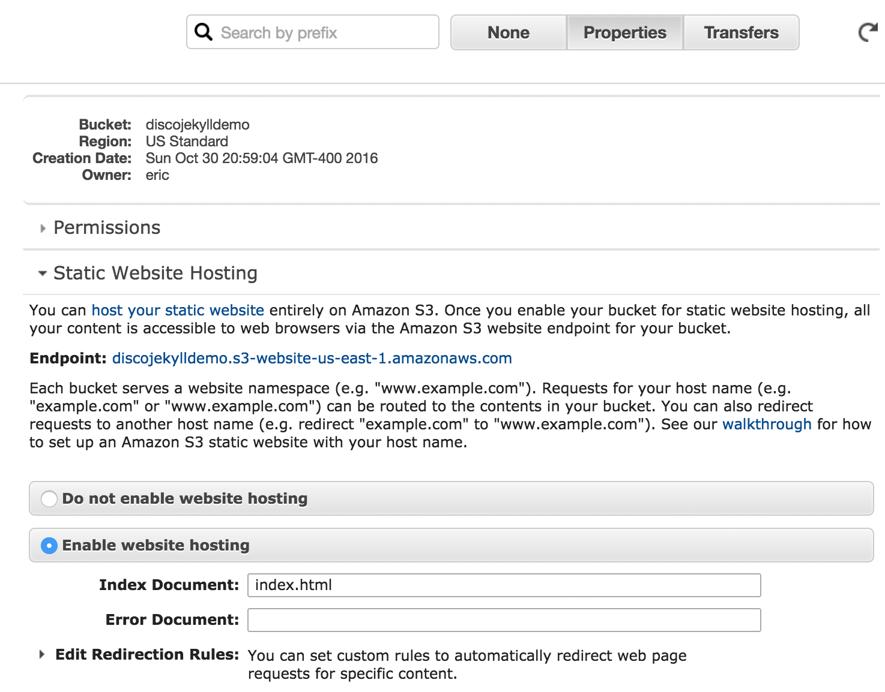Click the Static Website Hosting heading text

pyautogui.click(x=155, y=273)
